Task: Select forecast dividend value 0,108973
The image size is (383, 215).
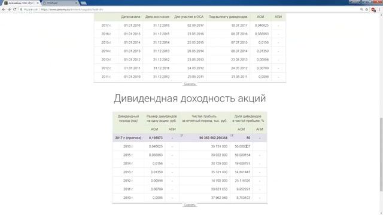Action: pos(156,138)
